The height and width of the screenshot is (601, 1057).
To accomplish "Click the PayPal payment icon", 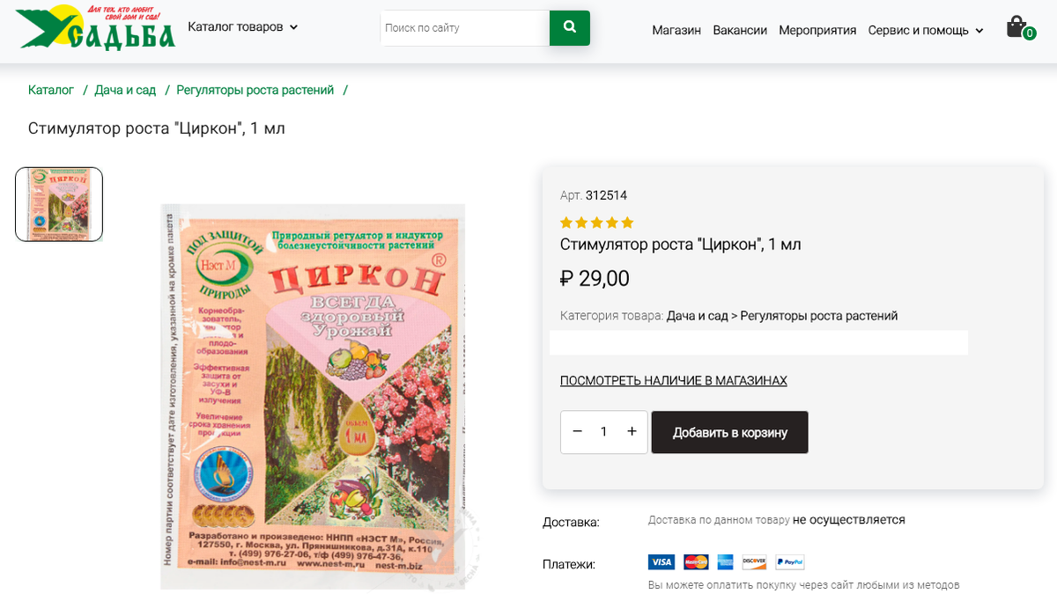I will coord(790,562).
